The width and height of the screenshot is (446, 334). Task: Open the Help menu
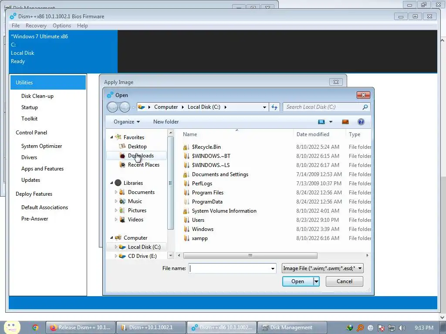point(82,26)
